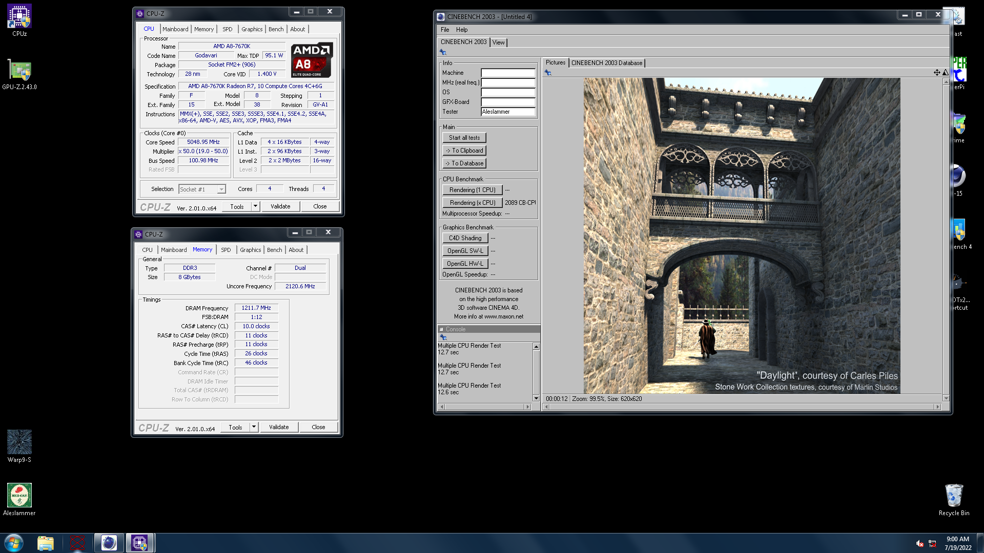Click the AMD A8 logo in CPU-Z
The image size is (984, 553).
click(x=312, y=60)
